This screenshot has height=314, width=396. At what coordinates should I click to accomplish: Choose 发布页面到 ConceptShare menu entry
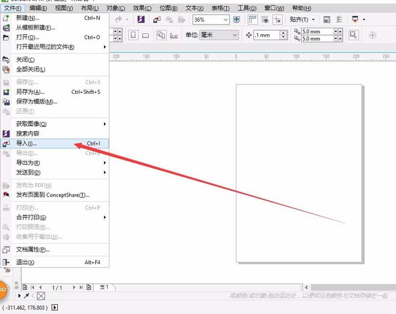point(55,195)
